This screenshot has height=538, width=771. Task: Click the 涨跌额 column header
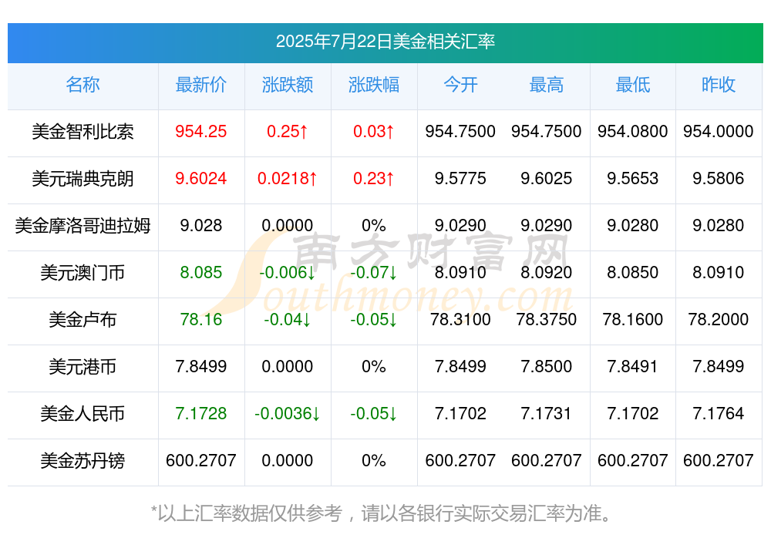point(288,85)
